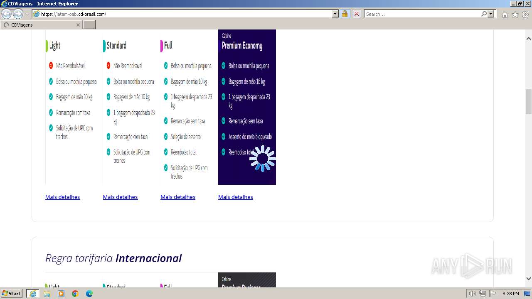
Task: Open Mais detalhes under Full fare
Action: pos(178,197)
